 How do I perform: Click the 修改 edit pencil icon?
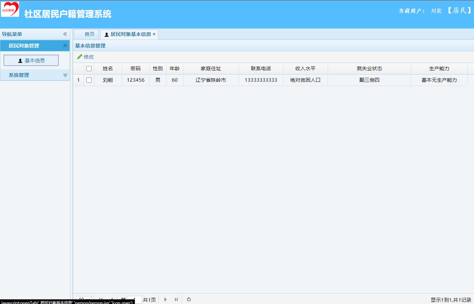79,56
